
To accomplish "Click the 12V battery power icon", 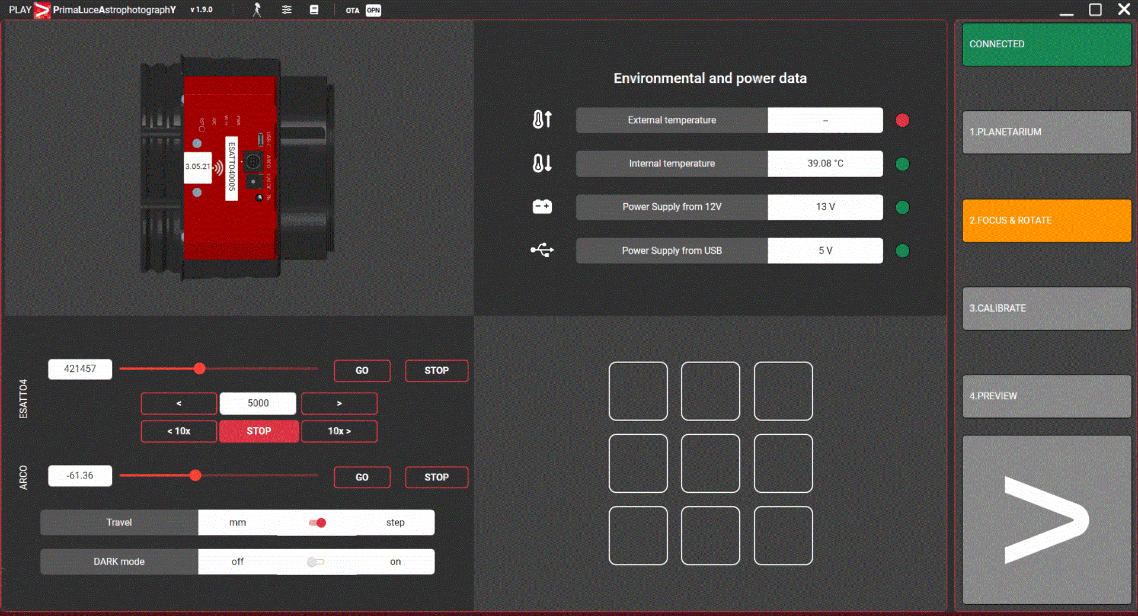I will point(542,207).
